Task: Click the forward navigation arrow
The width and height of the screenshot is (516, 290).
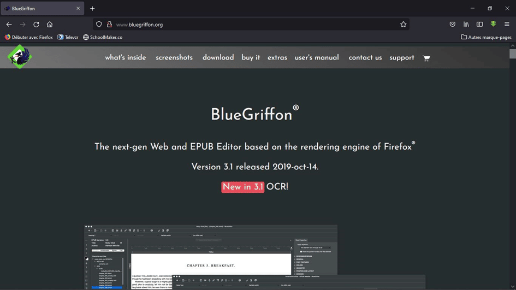Action: [x=22, y=25]
